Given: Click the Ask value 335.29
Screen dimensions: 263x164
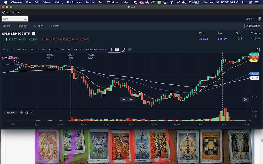Looking at the screenshot, I should point(222,39).
